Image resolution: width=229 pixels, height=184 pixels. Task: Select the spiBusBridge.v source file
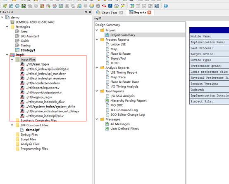[x=47, y=69]
